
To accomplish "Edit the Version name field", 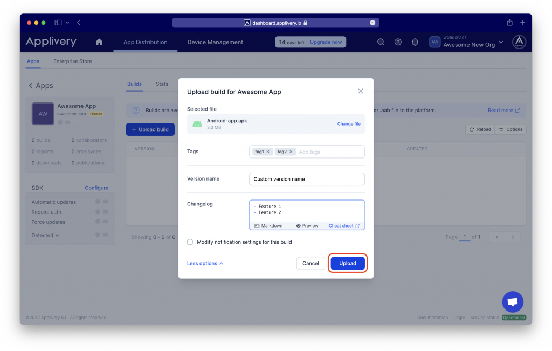I will pyautogui.click(x=307, y=179).
